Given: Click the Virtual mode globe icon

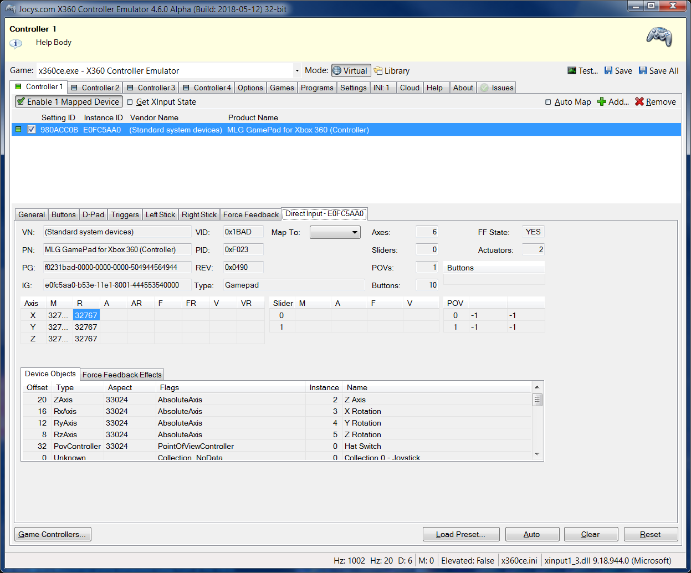Looking at the screenshot, I should (337, 70).
